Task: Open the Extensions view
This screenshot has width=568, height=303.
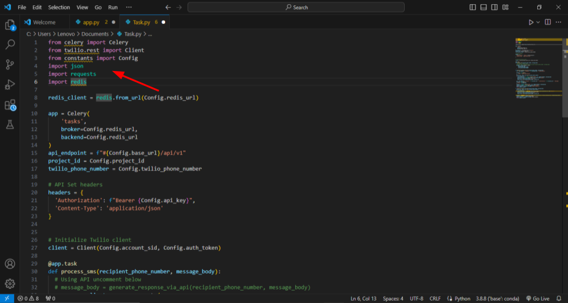Action: coord(10,105)
